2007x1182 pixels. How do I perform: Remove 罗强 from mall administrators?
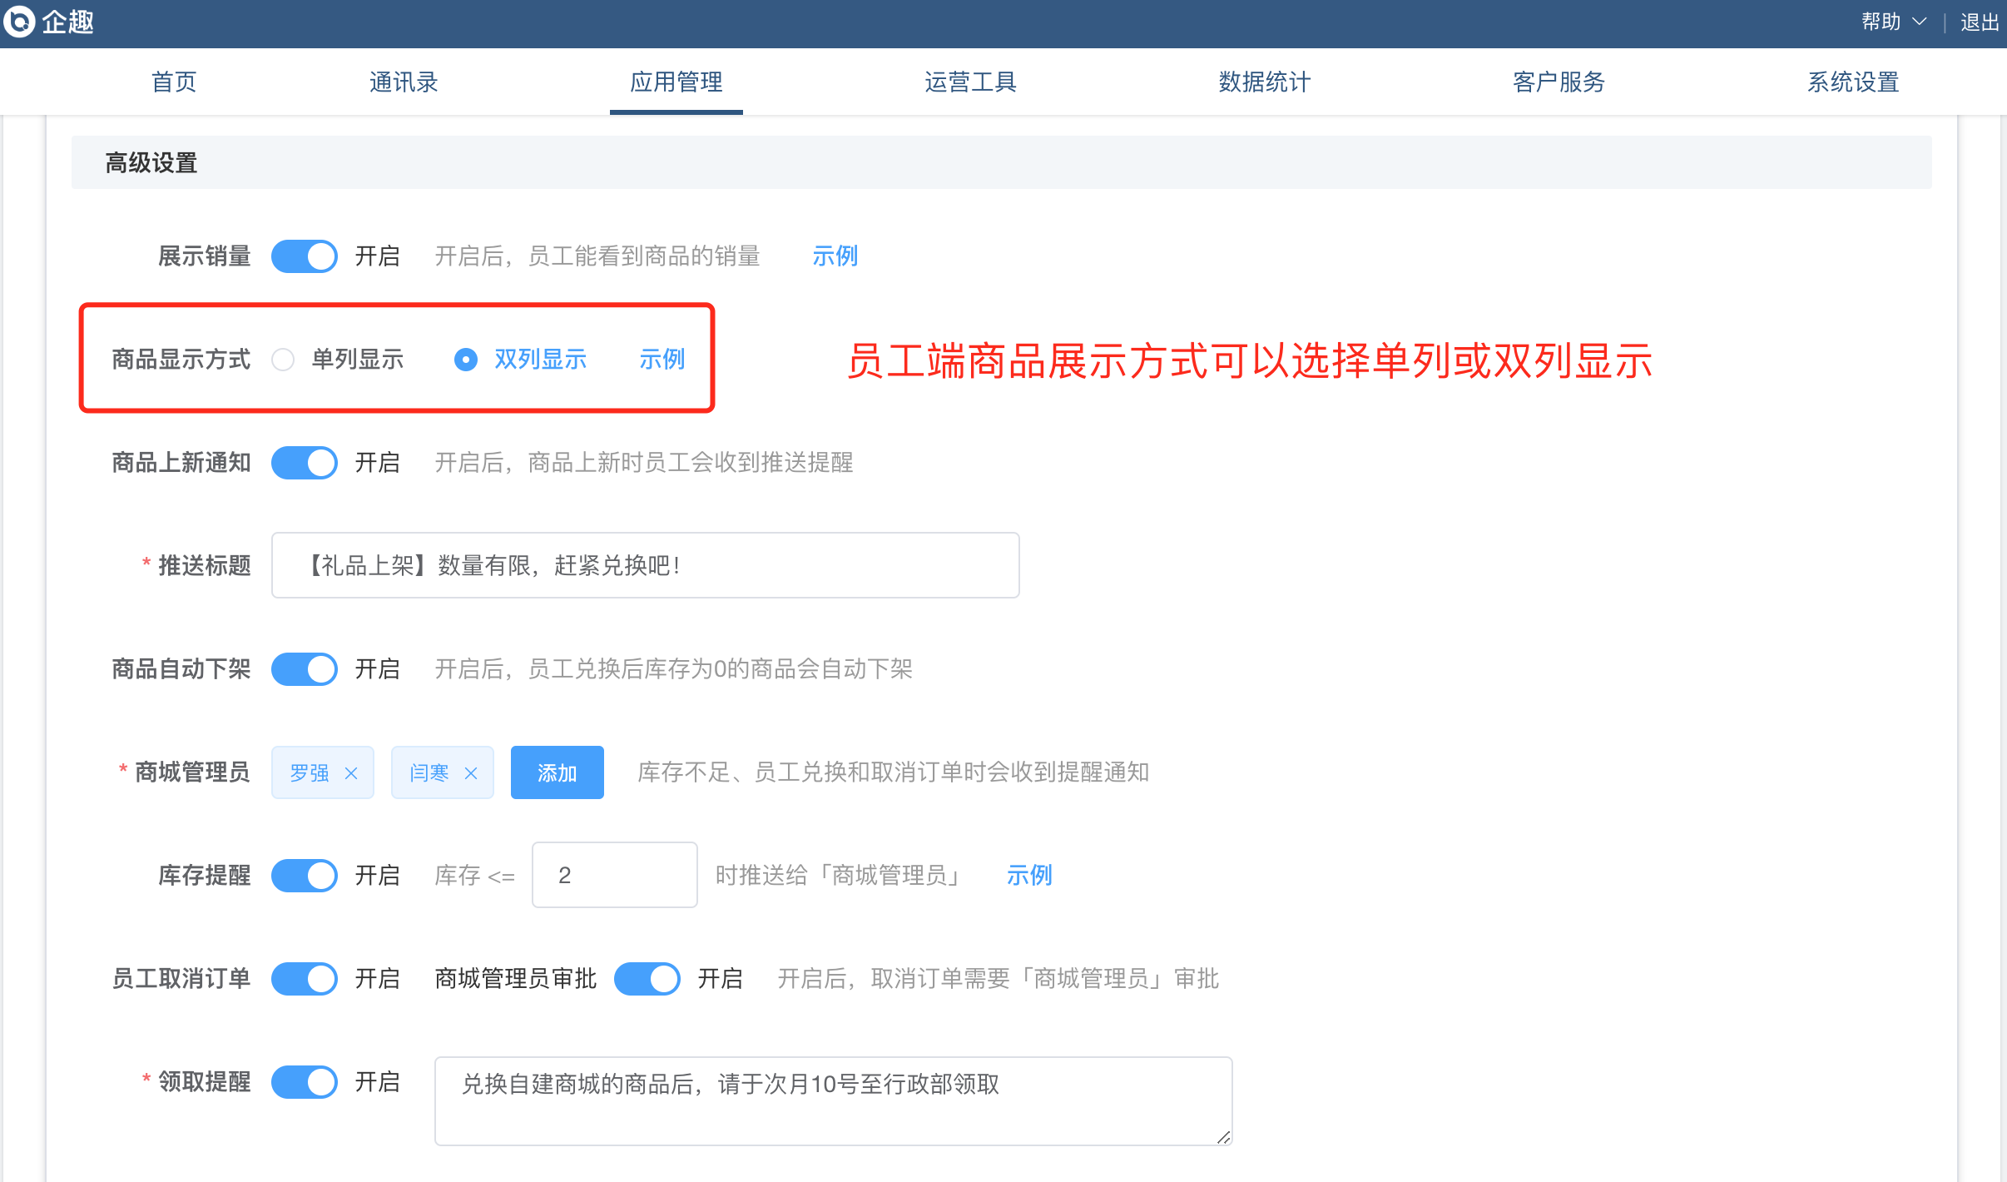351,773
